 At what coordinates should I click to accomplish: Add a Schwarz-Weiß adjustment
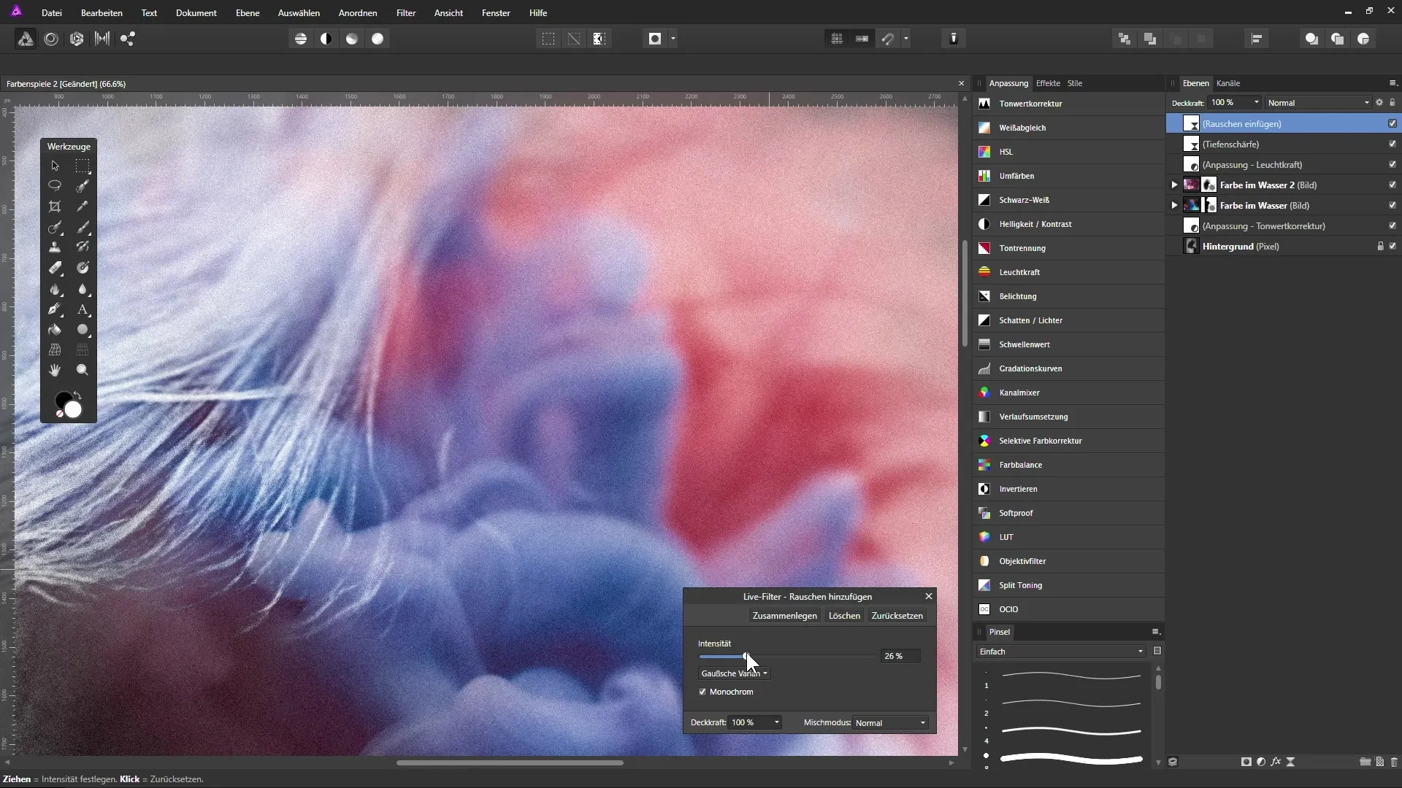[1069, 200]
